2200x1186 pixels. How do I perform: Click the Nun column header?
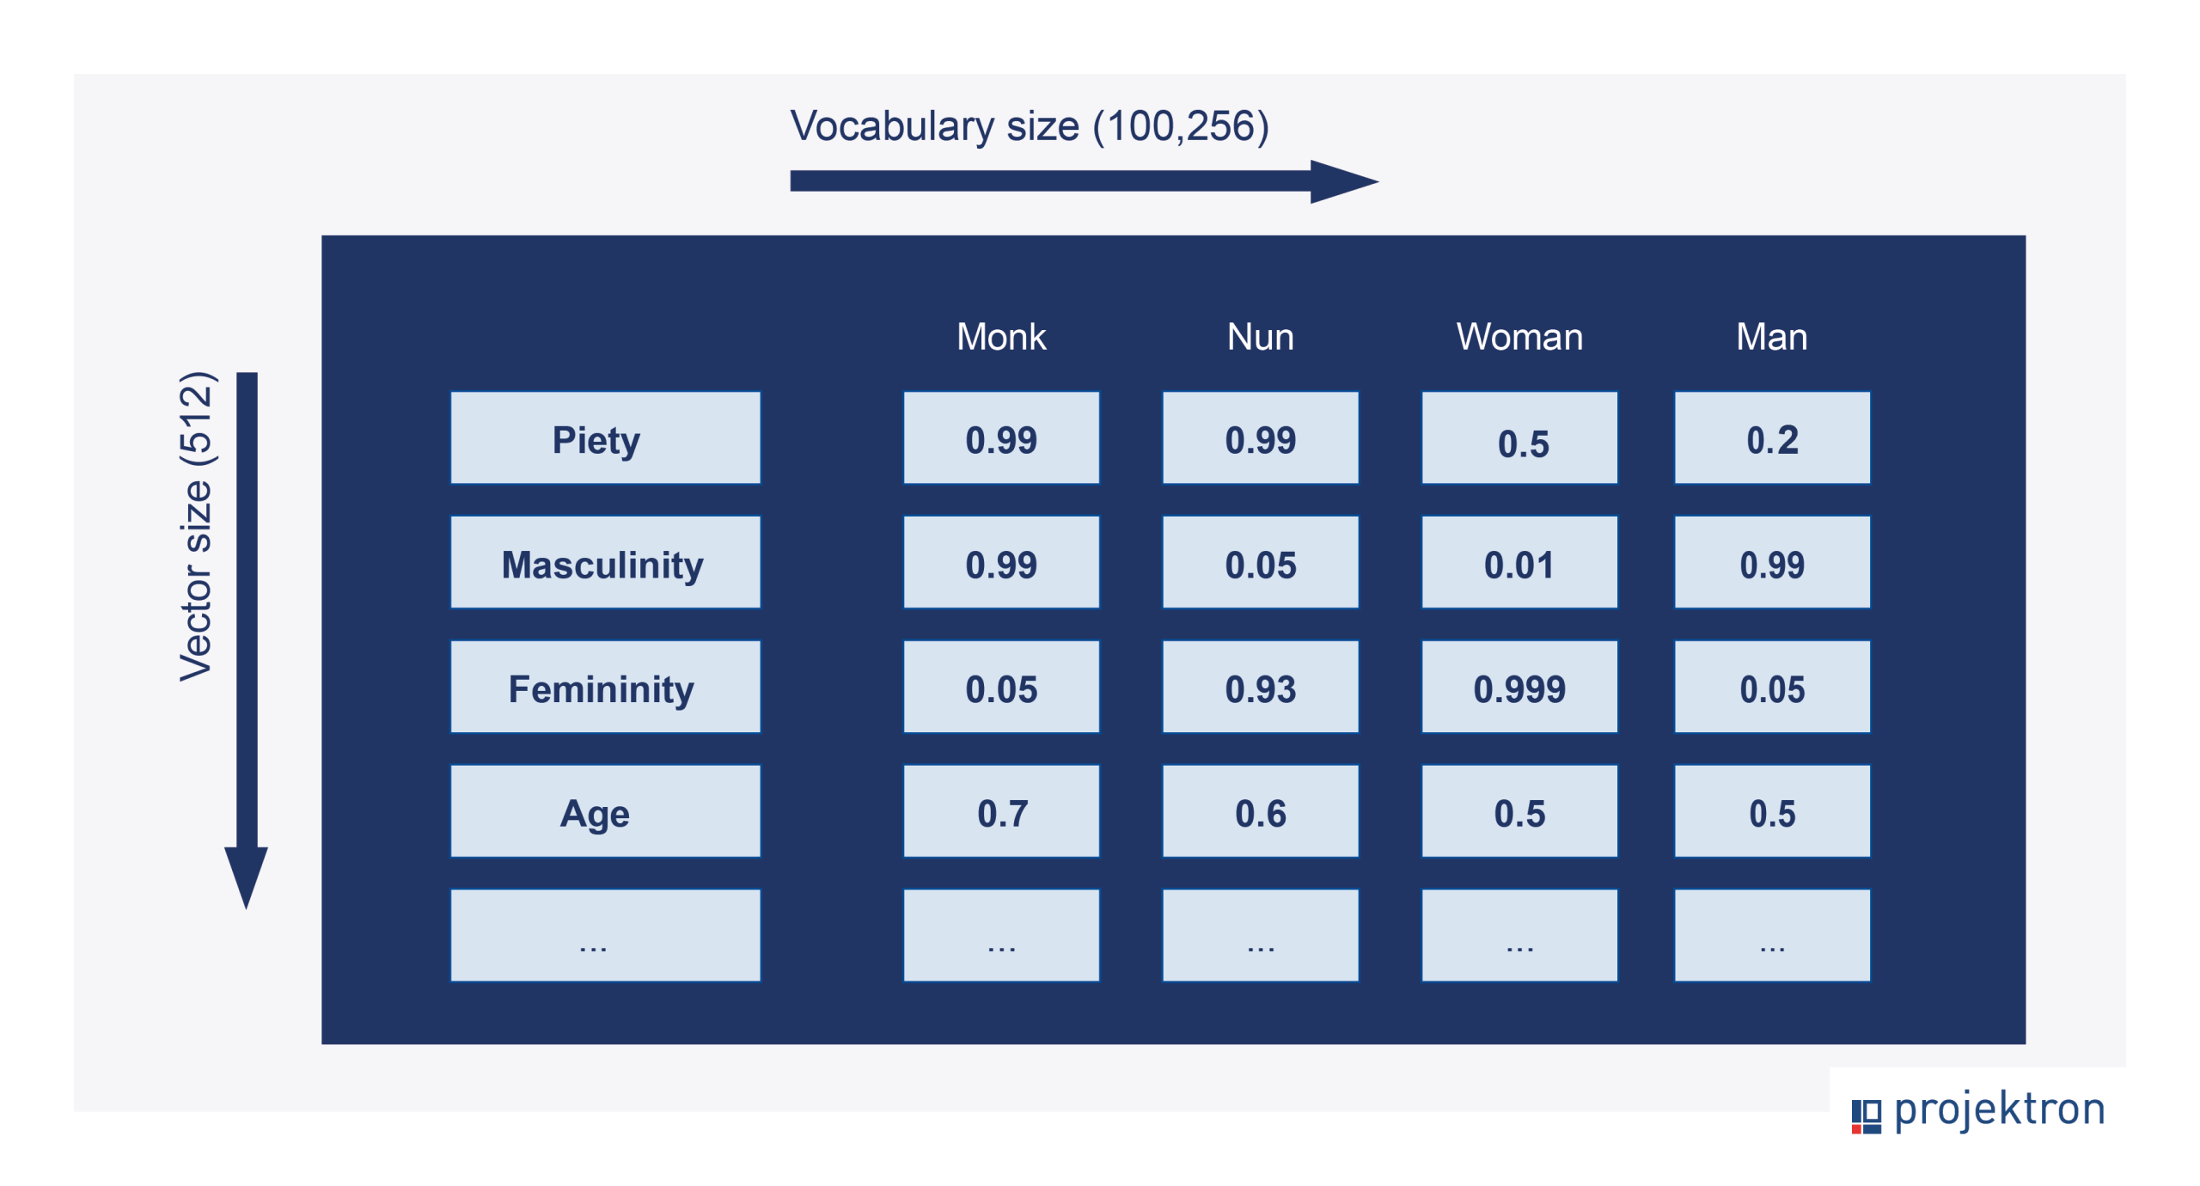click(1260, 336)
